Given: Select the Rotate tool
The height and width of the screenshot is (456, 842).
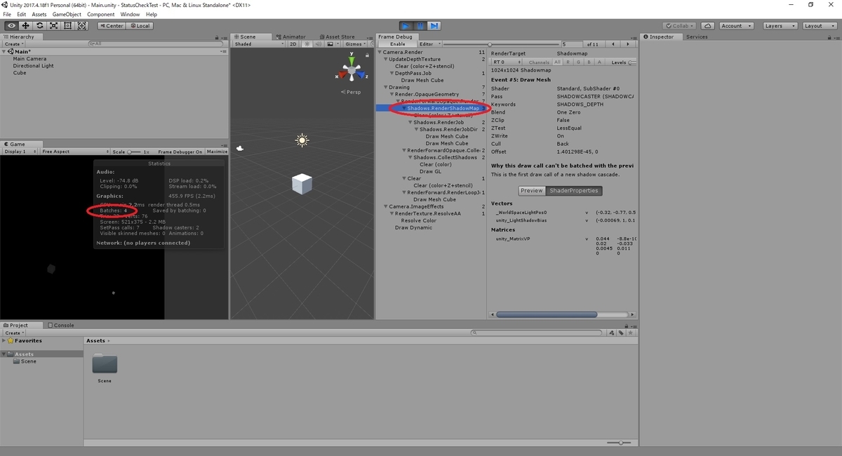Looking at the screenshot, I should pyautogui.click(x=39, y=25).
